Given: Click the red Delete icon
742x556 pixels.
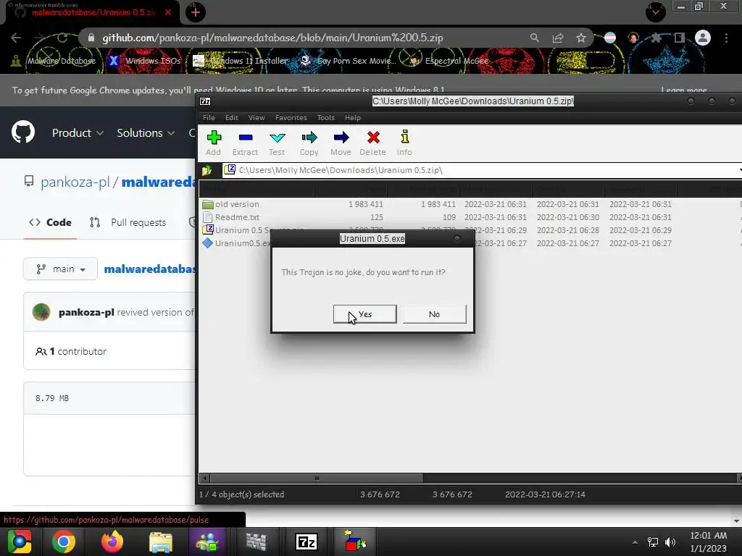Looking at the screenshot, I should pos(373,143).
